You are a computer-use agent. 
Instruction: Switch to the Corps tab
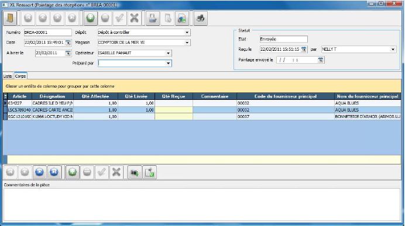click(20, 76)
